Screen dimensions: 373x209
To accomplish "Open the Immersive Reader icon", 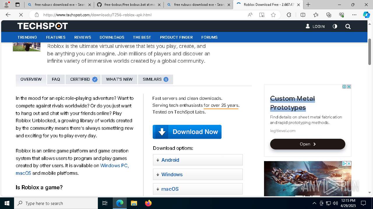I will pyautogui.click(x=262, y=15).
